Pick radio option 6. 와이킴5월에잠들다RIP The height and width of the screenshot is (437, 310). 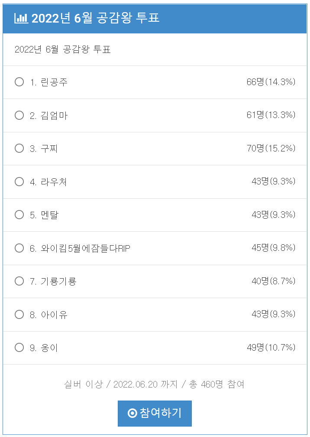point(19,248)
